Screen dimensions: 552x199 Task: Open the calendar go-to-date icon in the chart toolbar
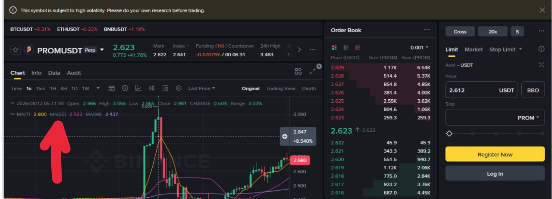tap(111, 88)
